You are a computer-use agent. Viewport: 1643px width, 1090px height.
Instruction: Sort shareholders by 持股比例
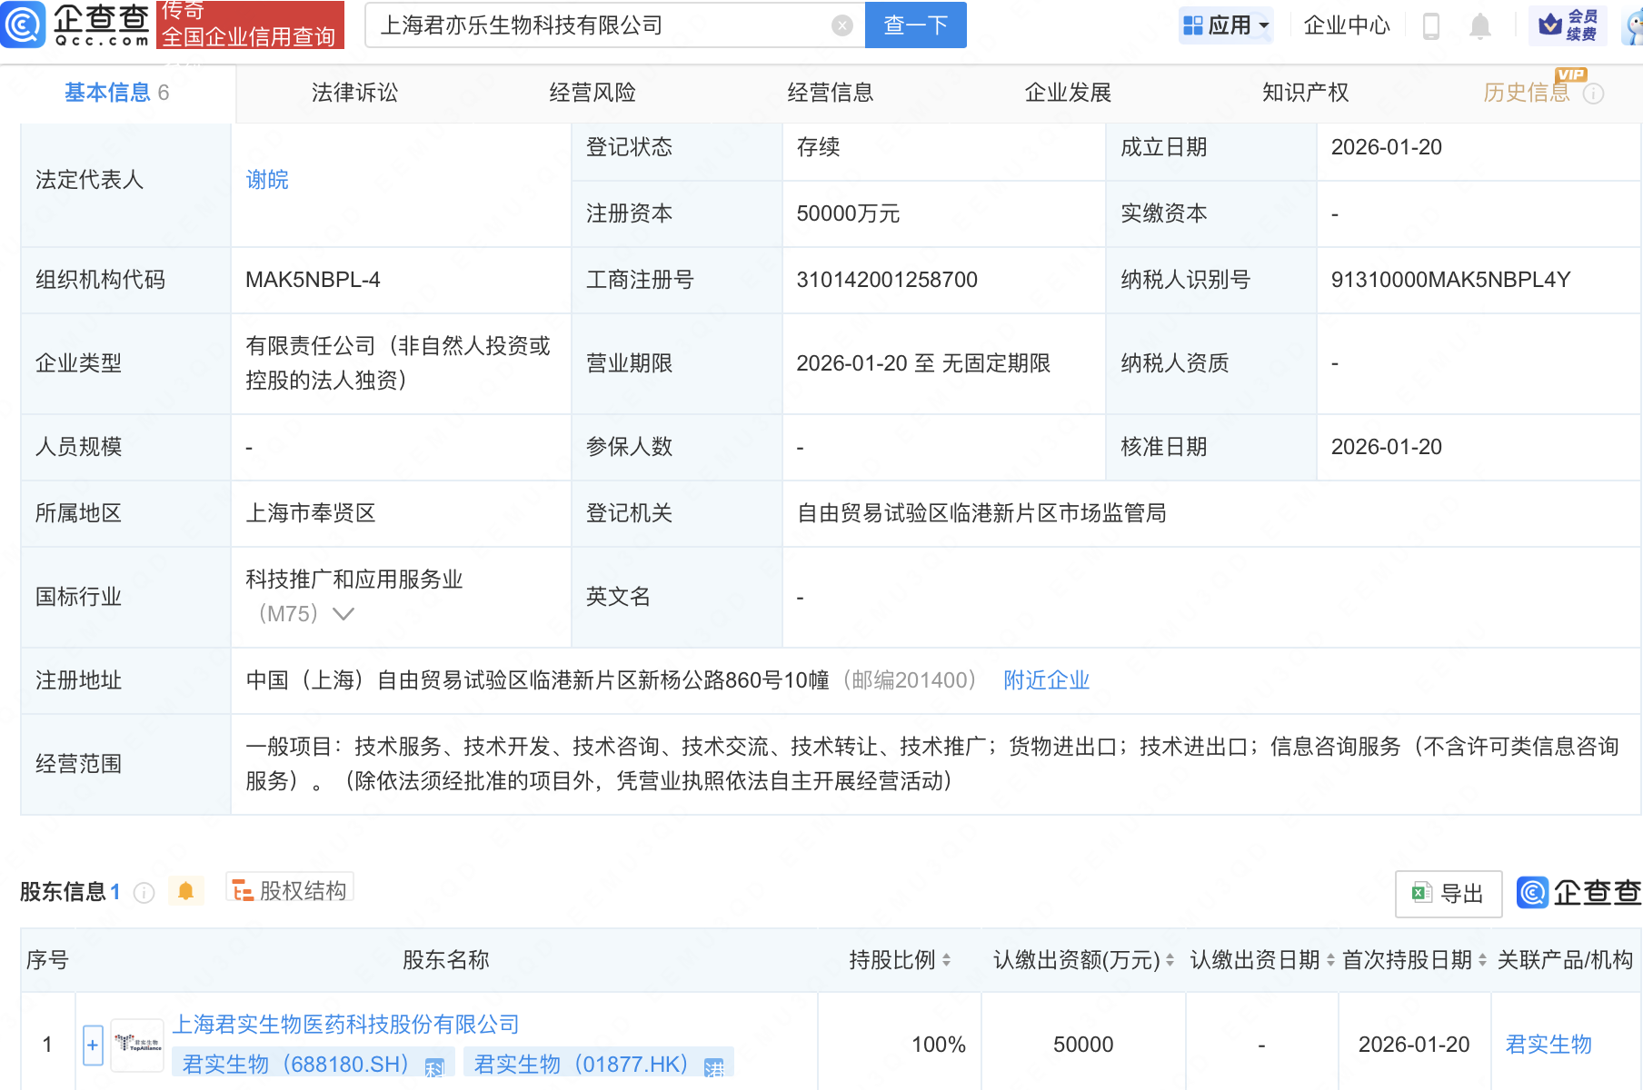[x=946, y=960]
